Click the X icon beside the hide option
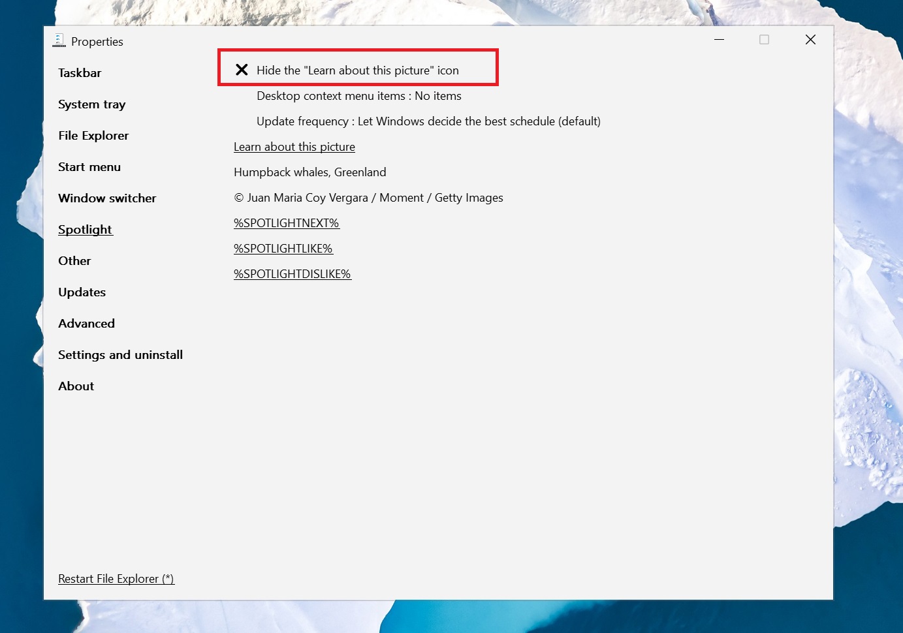Viewport: 903px width, 633px height. pos(242,69)
